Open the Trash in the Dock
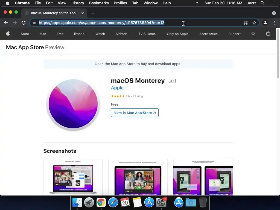This screenshot has height=210, width=280. 203,203
